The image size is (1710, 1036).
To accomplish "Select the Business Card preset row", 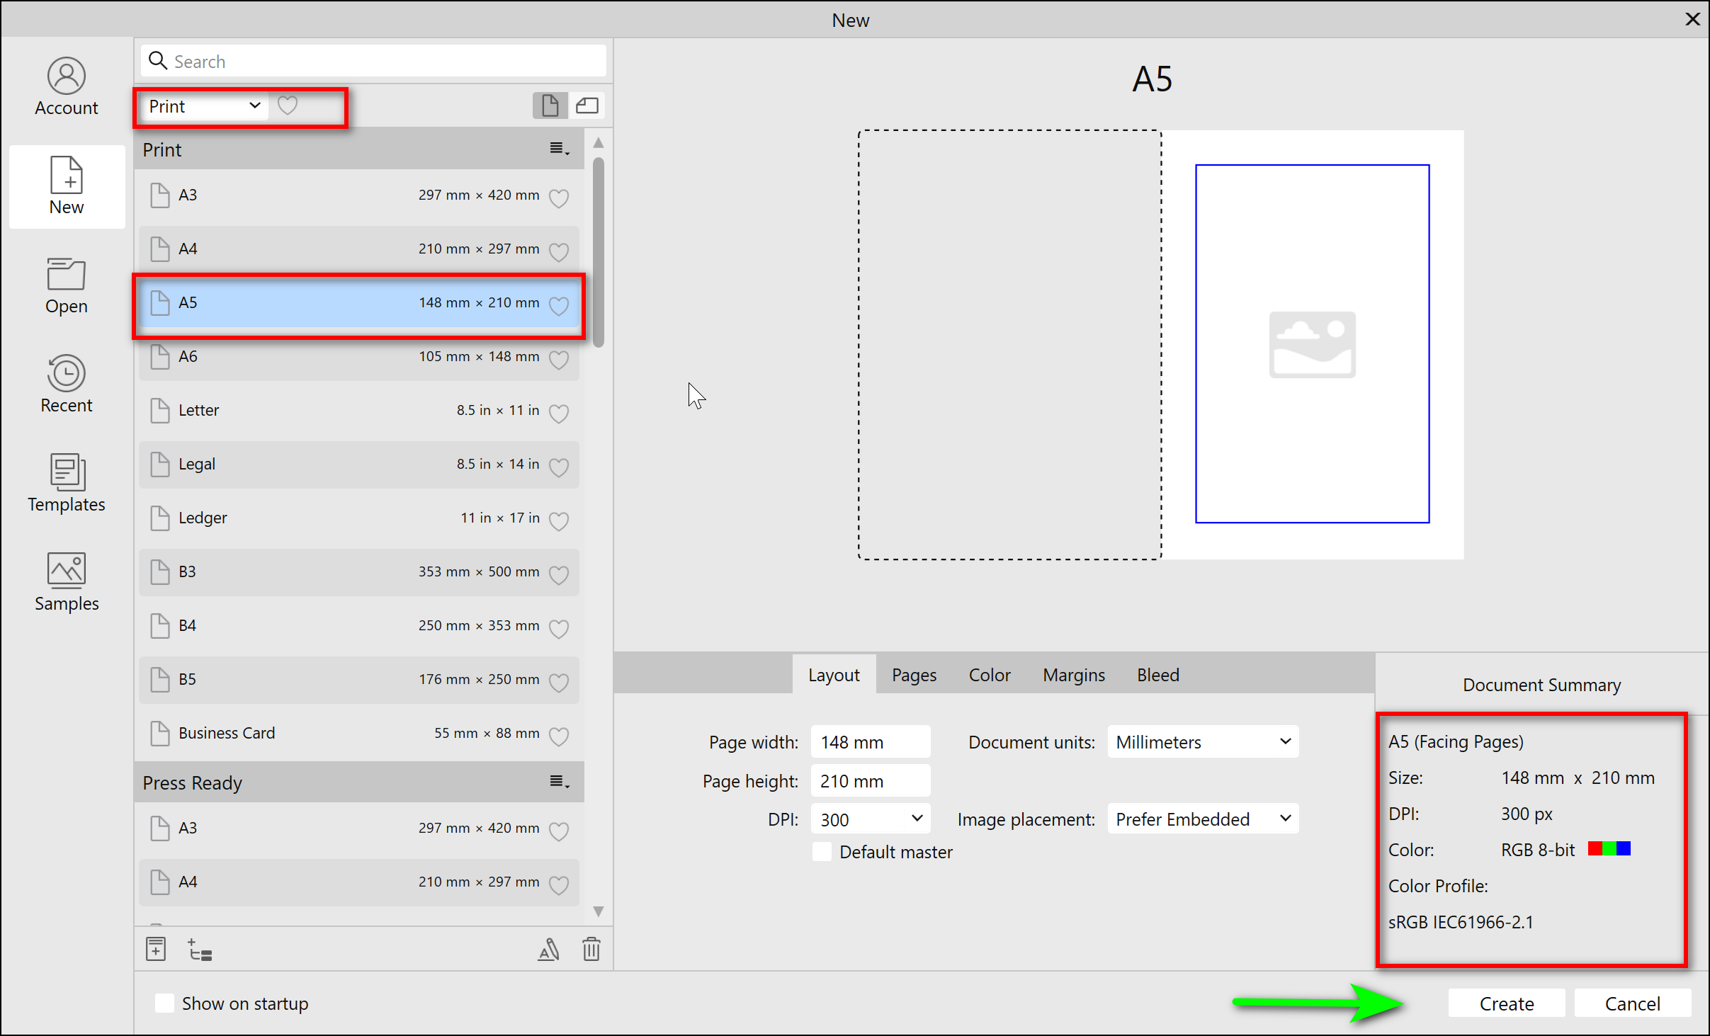I will [359, 733].
